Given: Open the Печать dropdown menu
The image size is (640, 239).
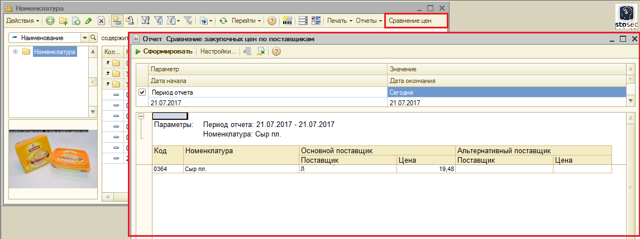Looking at the screenshot, I should pos(340,21).
